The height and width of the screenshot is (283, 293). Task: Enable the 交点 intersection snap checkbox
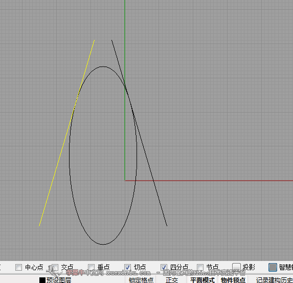coord(55,267)
